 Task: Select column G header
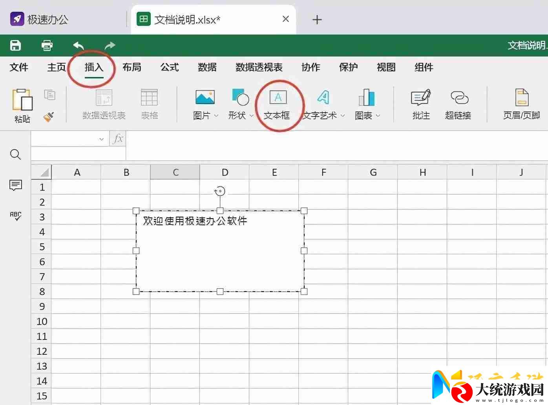pos(373,172)
